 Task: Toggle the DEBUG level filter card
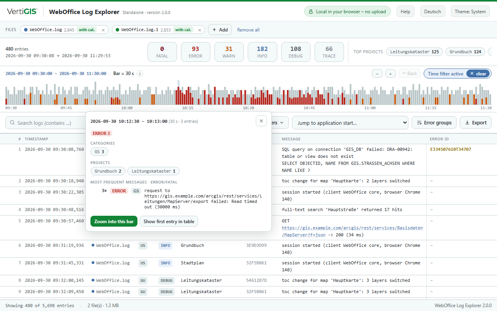tap(296, 52)
